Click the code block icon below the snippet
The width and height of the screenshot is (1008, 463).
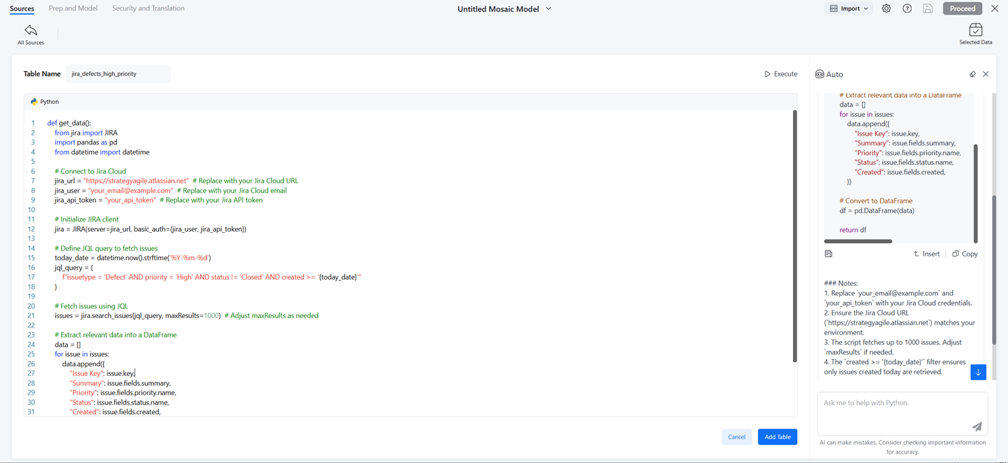click(829, 254)
